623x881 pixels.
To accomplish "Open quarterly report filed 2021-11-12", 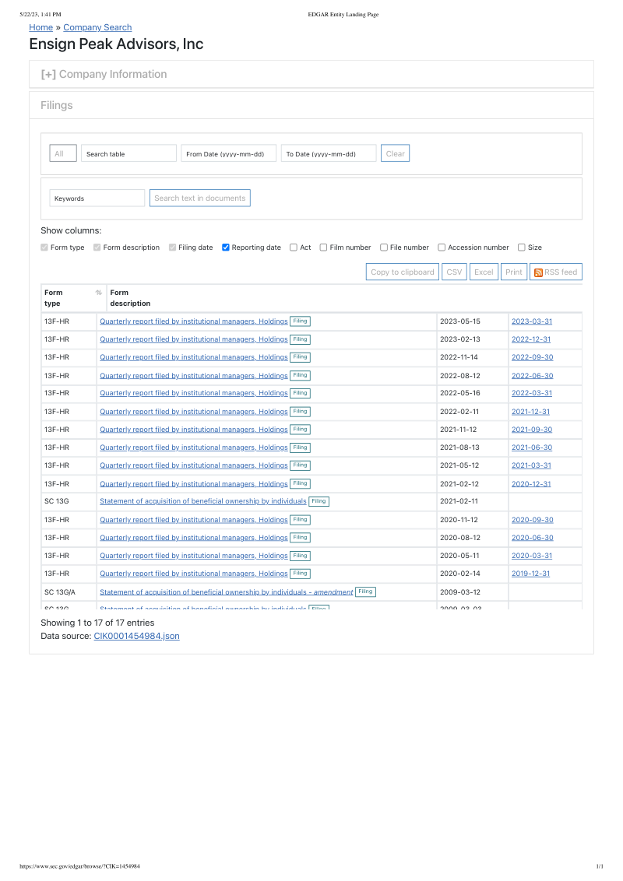I will 193,430.
